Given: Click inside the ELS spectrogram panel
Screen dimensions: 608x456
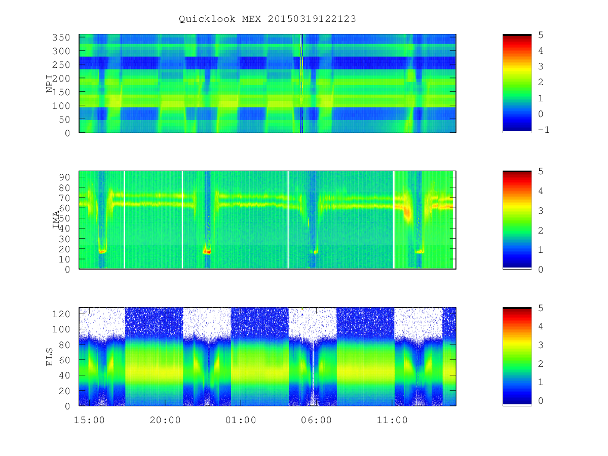Looking at the screenshot, I should (x=268, y=357).
